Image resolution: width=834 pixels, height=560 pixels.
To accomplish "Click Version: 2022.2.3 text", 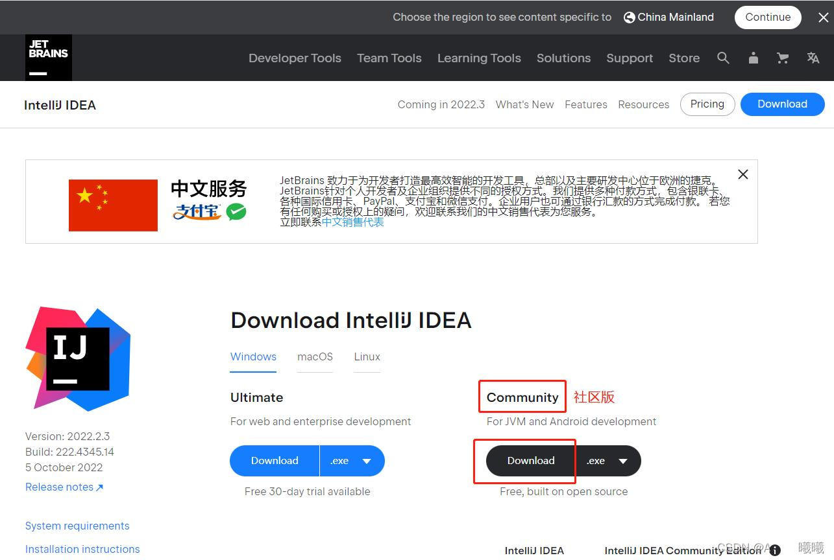I will pos(67,436).
